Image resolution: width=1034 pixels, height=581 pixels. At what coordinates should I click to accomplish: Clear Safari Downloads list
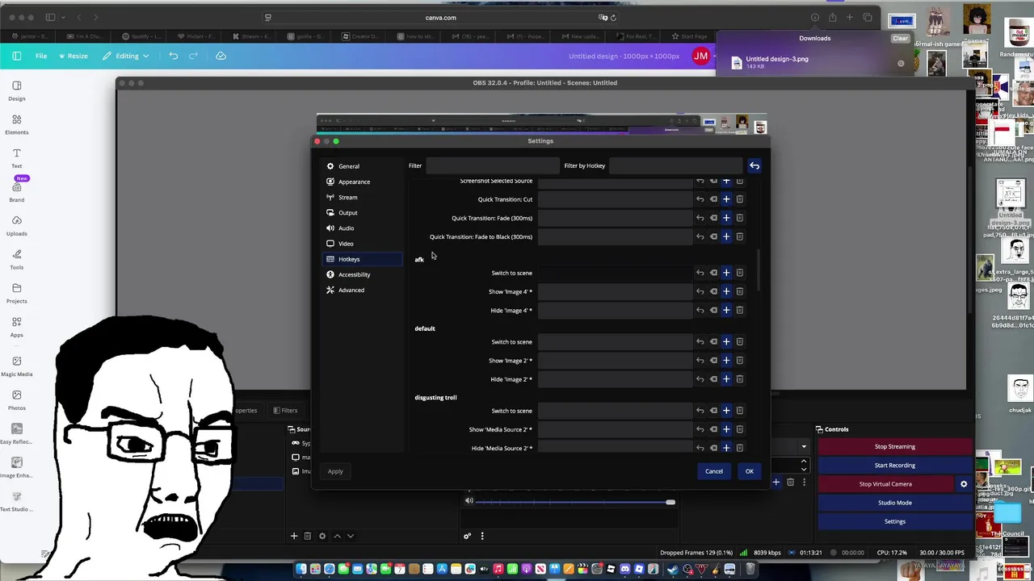(x=900, y=38)
